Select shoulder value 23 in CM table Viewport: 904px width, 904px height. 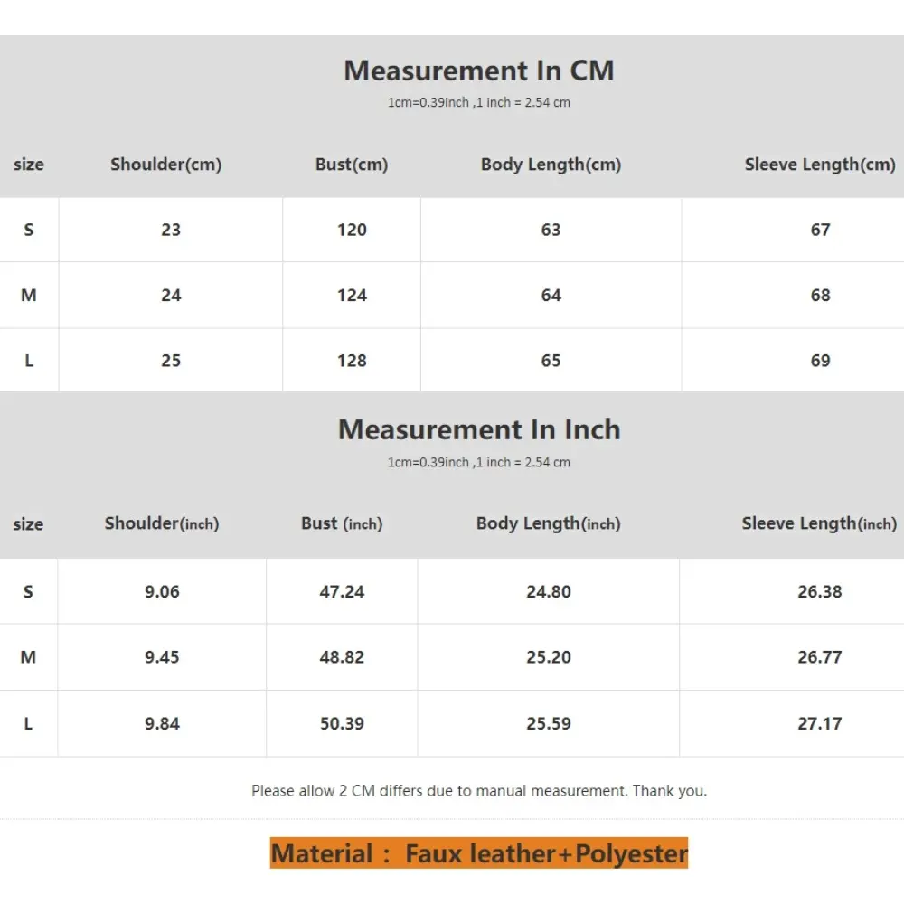(x=171, y=230)
